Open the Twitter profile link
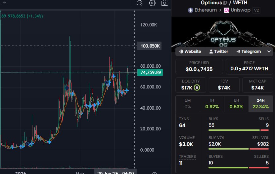The width and height of the screenshot is (275, 174). [218, 52]
